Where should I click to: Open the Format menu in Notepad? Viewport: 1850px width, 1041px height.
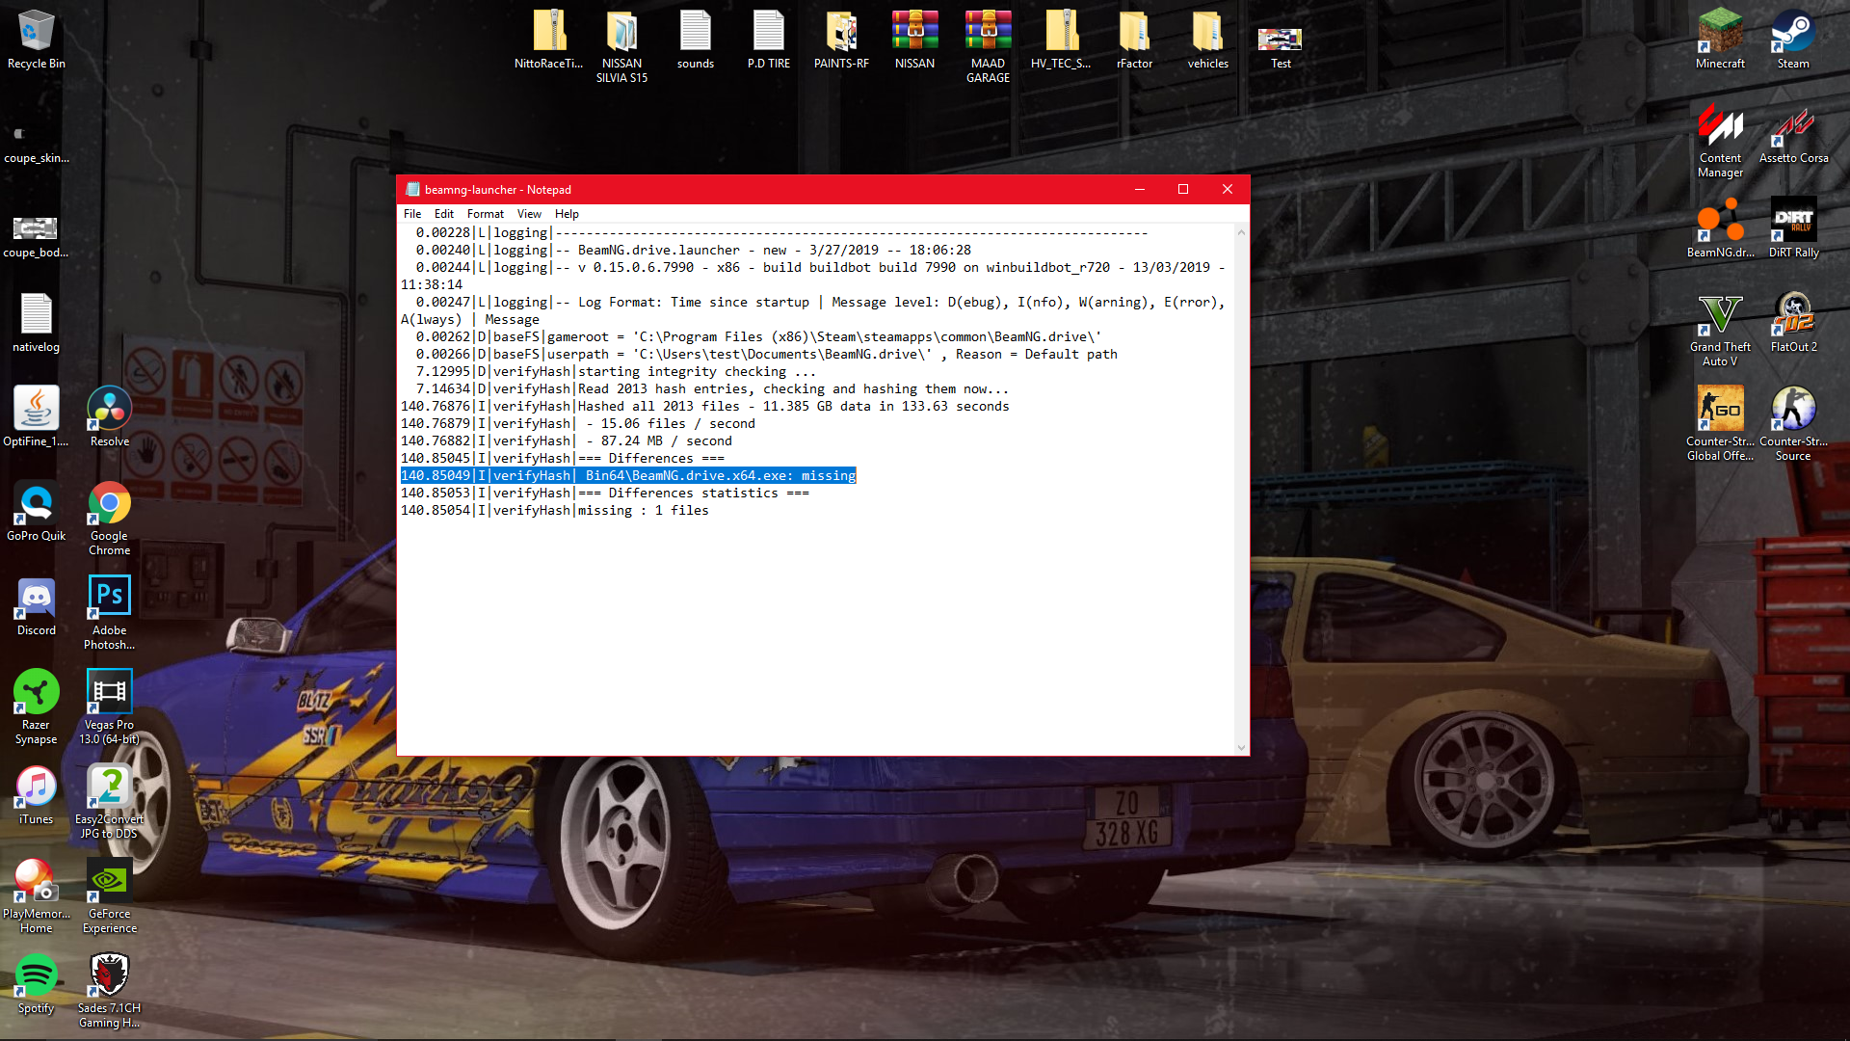pos(485,214)
